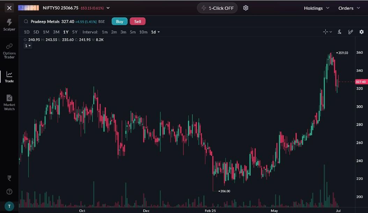Open the Holdings dropdown

click(317, 8)
